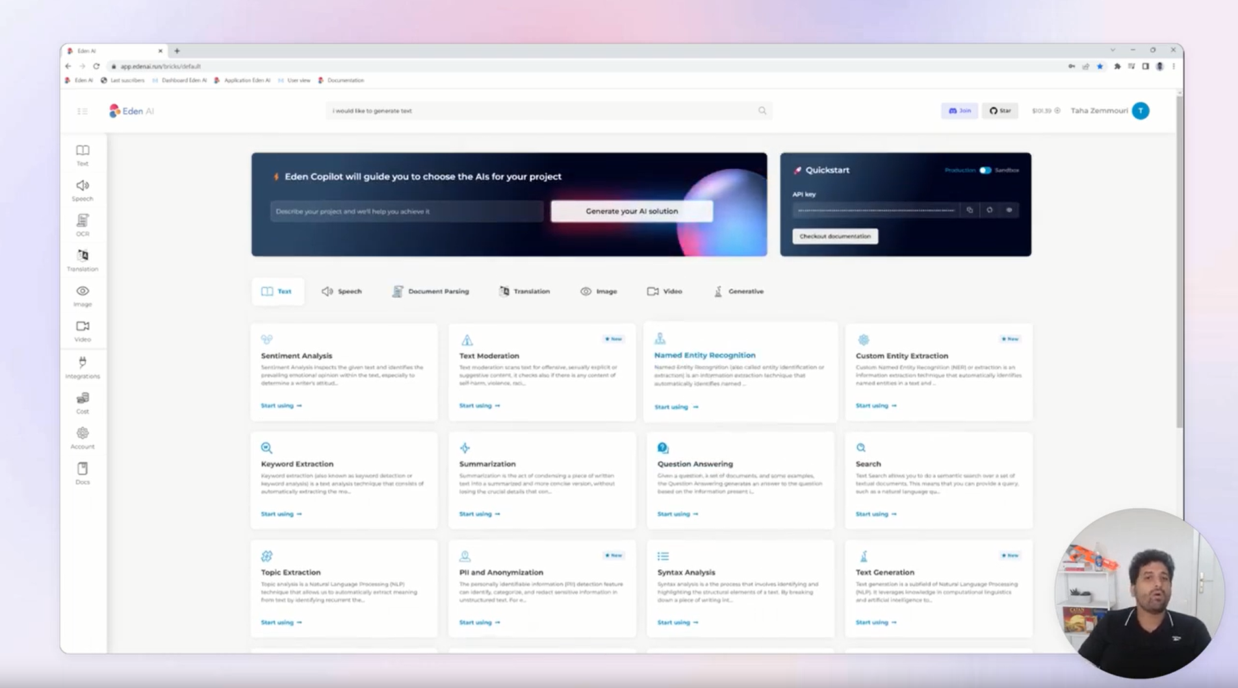Open the Image section in sidebar
This screenshot has height=688, width=1238.
tap(83, 296)
